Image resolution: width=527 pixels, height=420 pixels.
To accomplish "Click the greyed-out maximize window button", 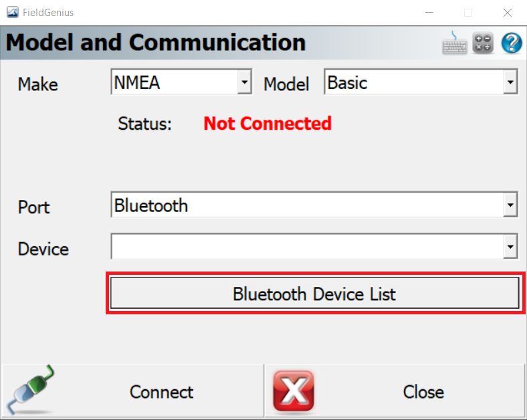I will pos(468,13).
